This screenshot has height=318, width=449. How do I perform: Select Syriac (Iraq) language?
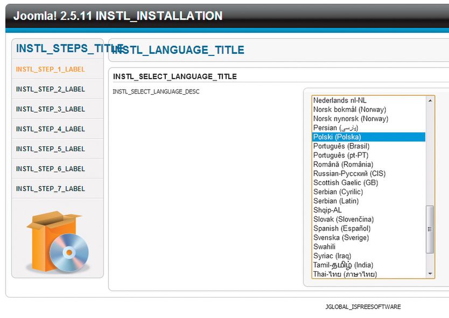368,256
